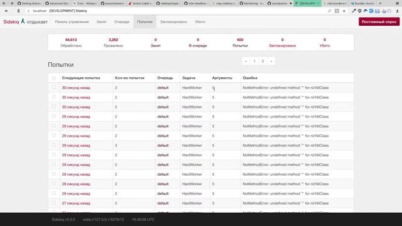Click the UTC time in footer
Viewport: 402px width, 226px height.
tap(143, 220)
